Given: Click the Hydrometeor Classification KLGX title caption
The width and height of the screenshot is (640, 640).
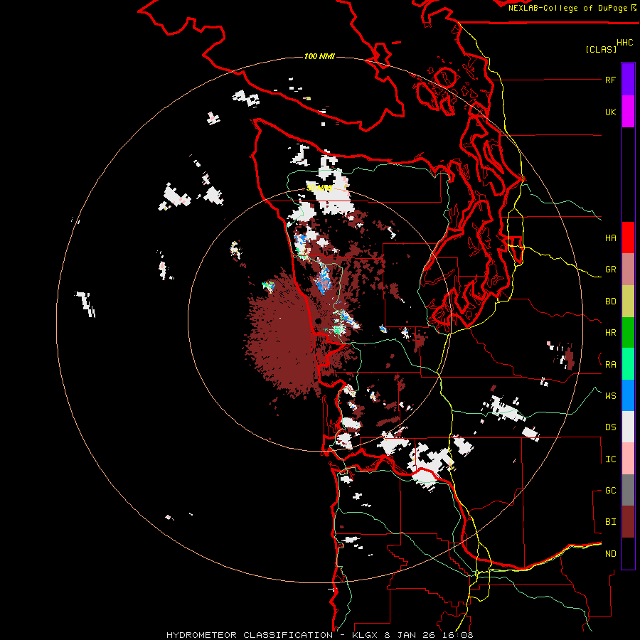Looking at the screenshot, I should (x=319, y=635).
